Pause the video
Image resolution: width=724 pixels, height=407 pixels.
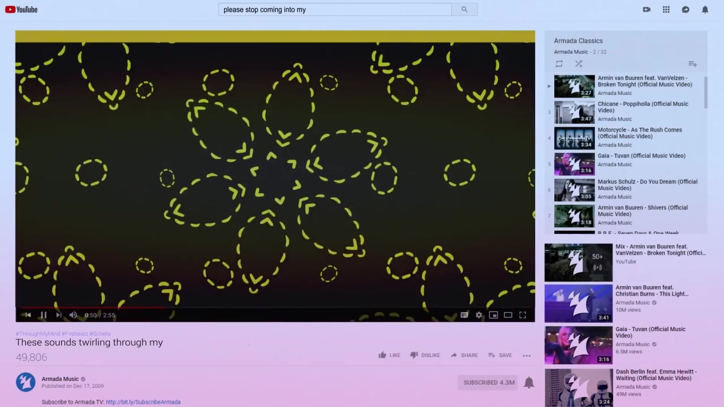[44, 315]
